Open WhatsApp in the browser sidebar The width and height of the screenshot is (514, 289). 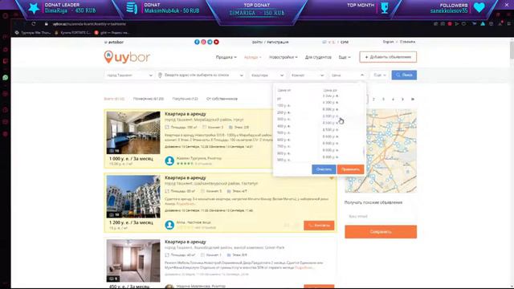6,78
